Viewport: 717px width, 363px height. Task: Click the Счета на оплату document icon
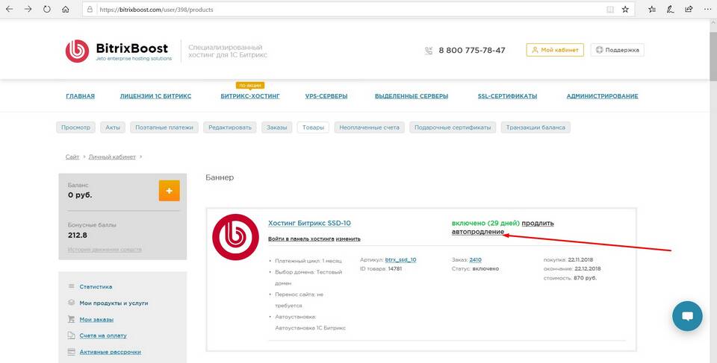pos(72,335)
